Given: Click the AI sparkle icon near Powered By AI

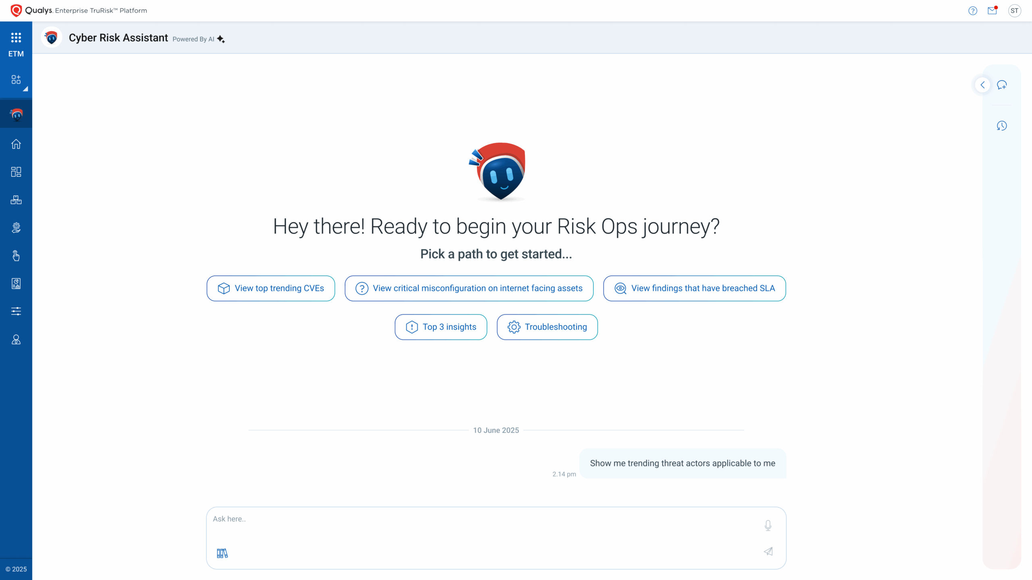Looking at the screenshot, I should 221,39.
